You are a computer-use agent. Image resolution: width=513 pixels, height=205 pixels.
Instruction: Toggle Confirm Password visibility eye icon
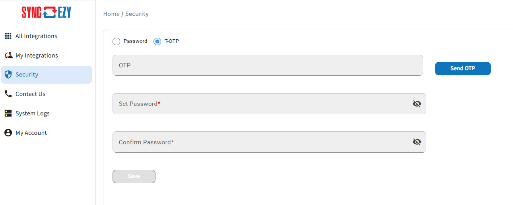point(417,142)
